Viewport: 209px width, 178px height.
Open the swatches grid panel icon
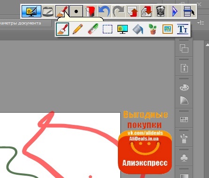point(184,119)
